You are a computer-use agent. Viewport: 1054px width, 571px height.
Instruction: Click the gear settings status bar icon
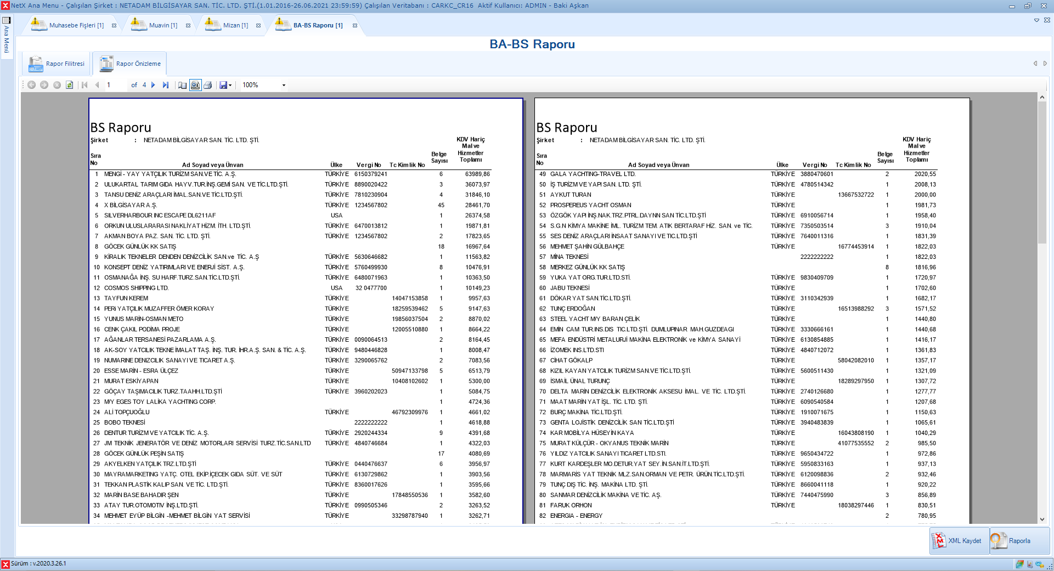coord(1039,564)
